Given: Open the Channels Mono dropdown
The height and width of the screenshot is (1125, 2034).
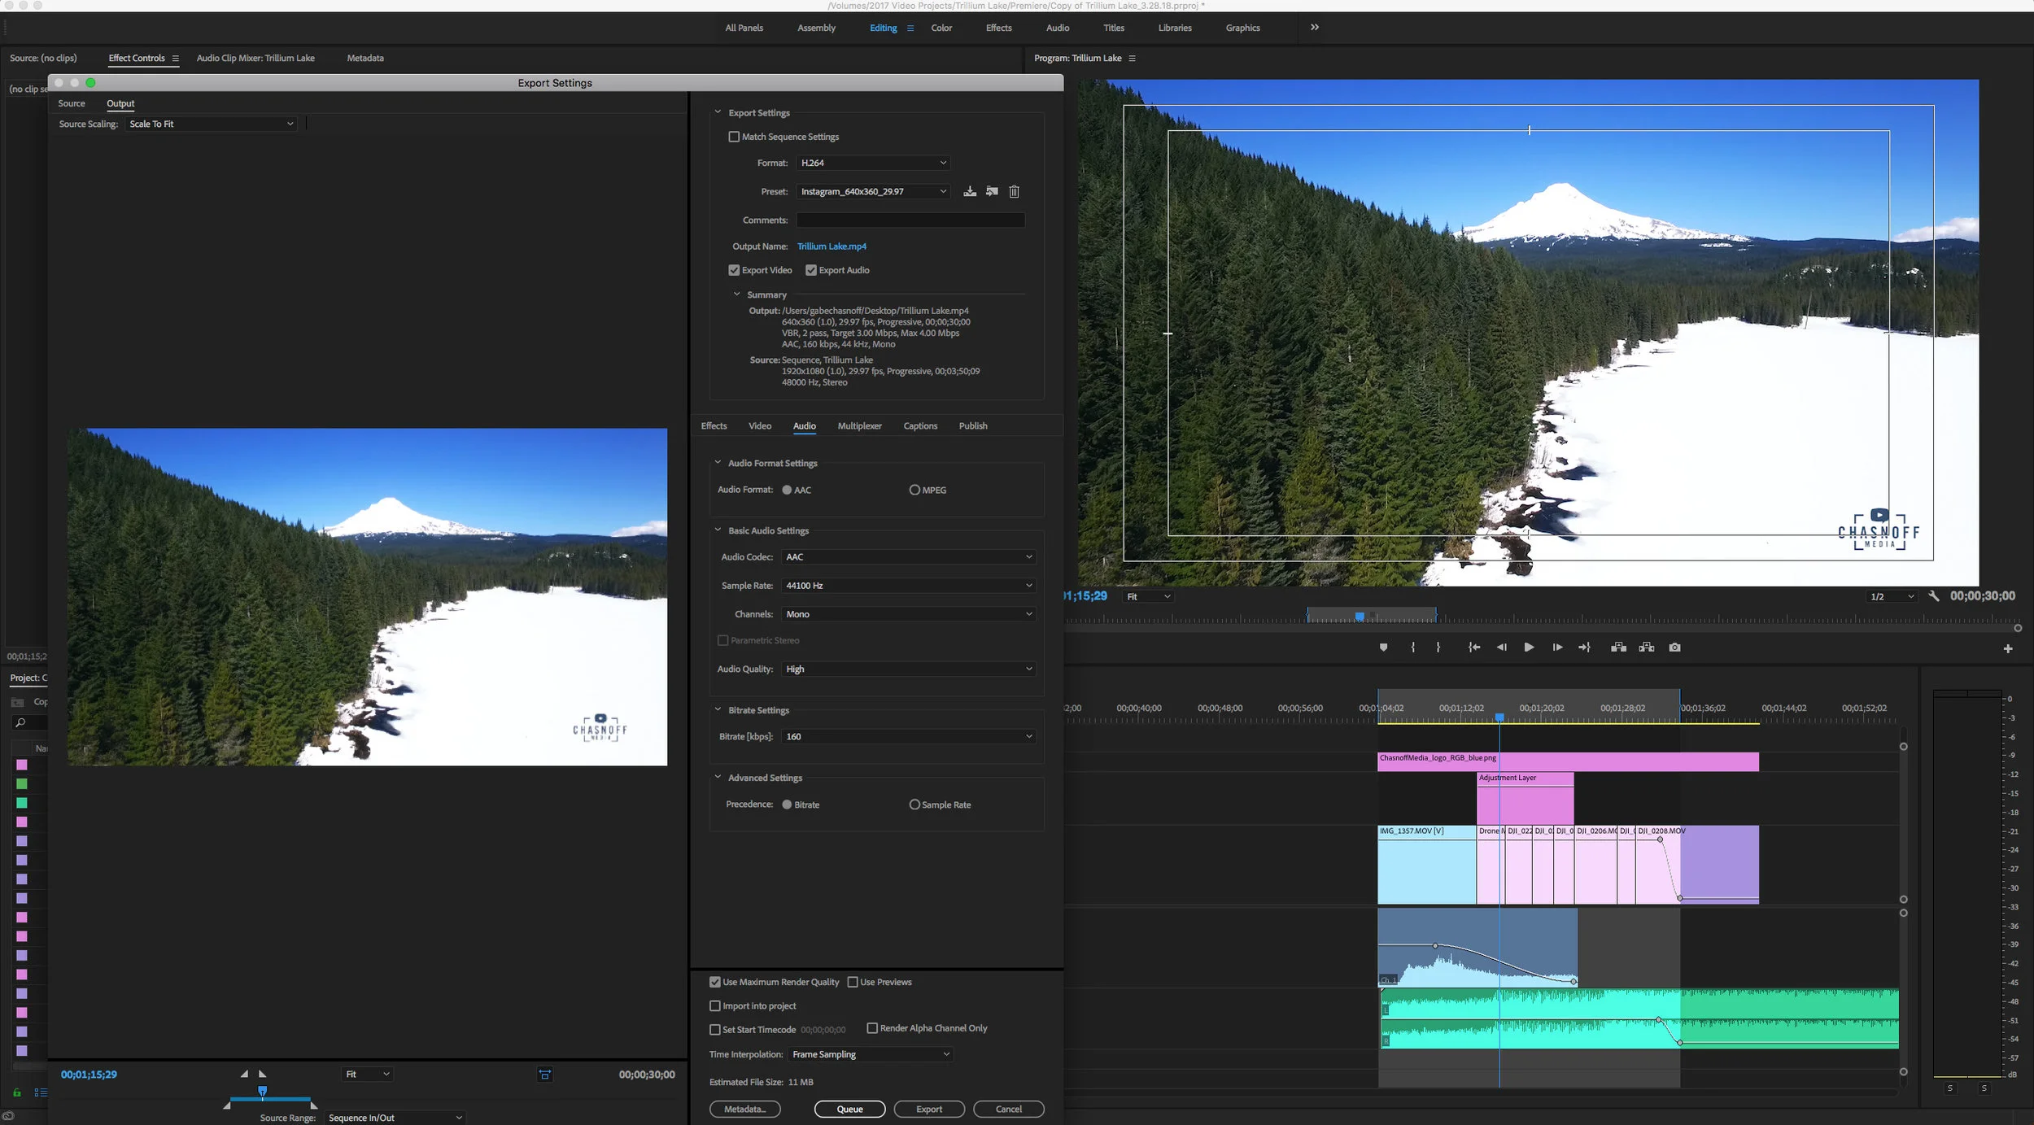Looking at the screenshot, I should click(x=908, y=614).
